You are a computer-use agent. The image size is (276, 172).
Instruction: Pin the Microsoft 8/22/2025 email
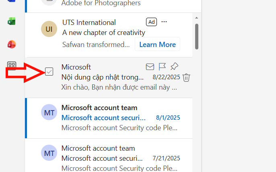point(174,66)
